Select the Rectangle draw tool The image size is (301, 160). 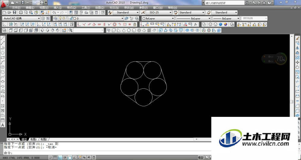3,58
